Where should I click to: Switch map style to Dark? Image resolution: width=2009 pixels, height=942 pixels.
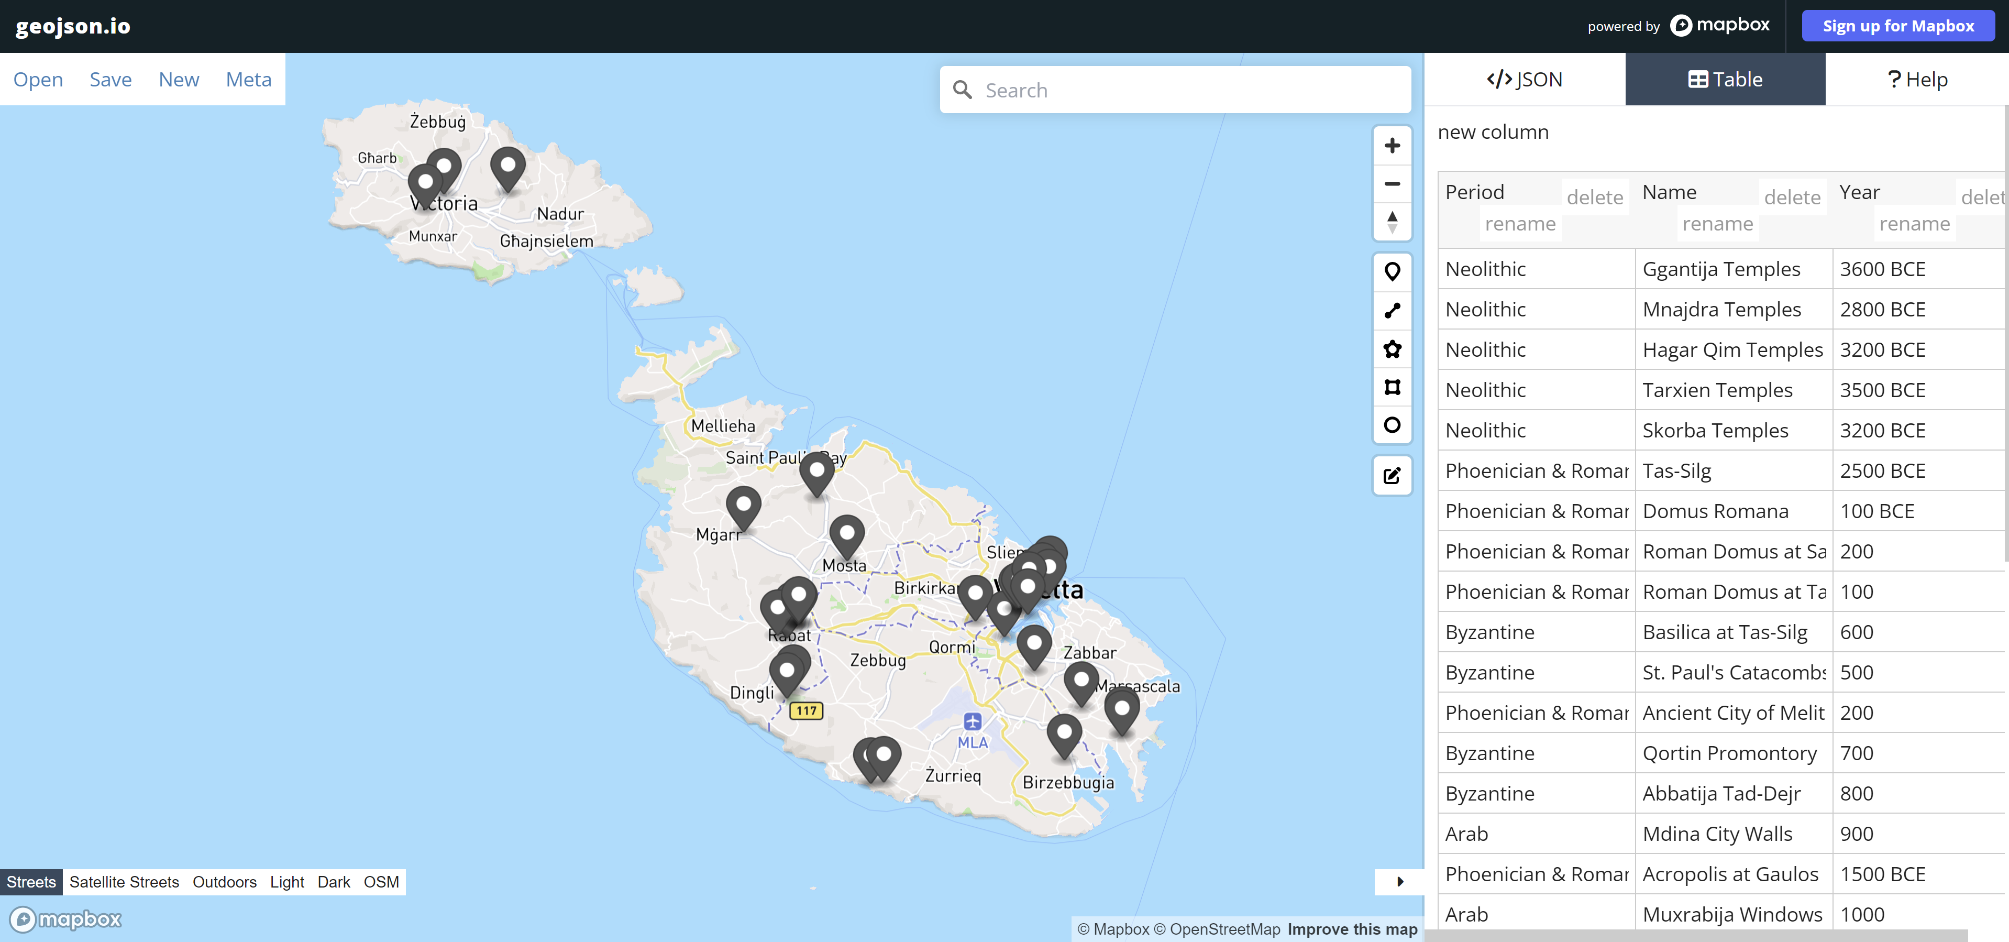click(333, 882)
